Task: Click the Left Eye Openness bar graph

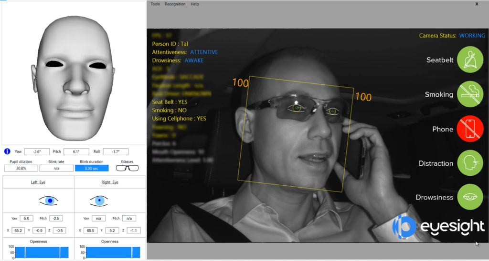Action: [39, 252]
